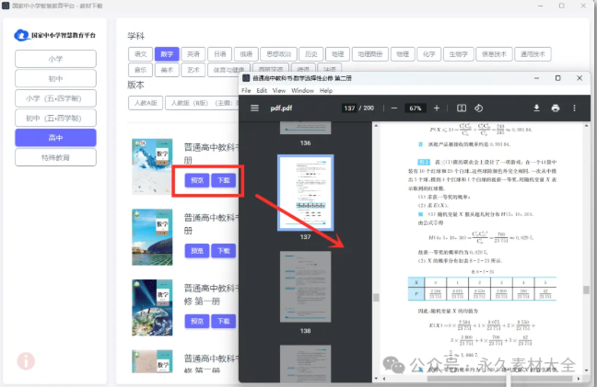Open the File menu in PDF window

[246, 90]
